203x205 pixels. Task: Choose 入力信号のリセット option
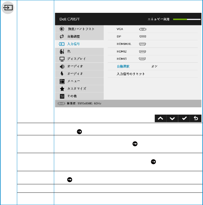pyautogui.click(x=131, y=74)
